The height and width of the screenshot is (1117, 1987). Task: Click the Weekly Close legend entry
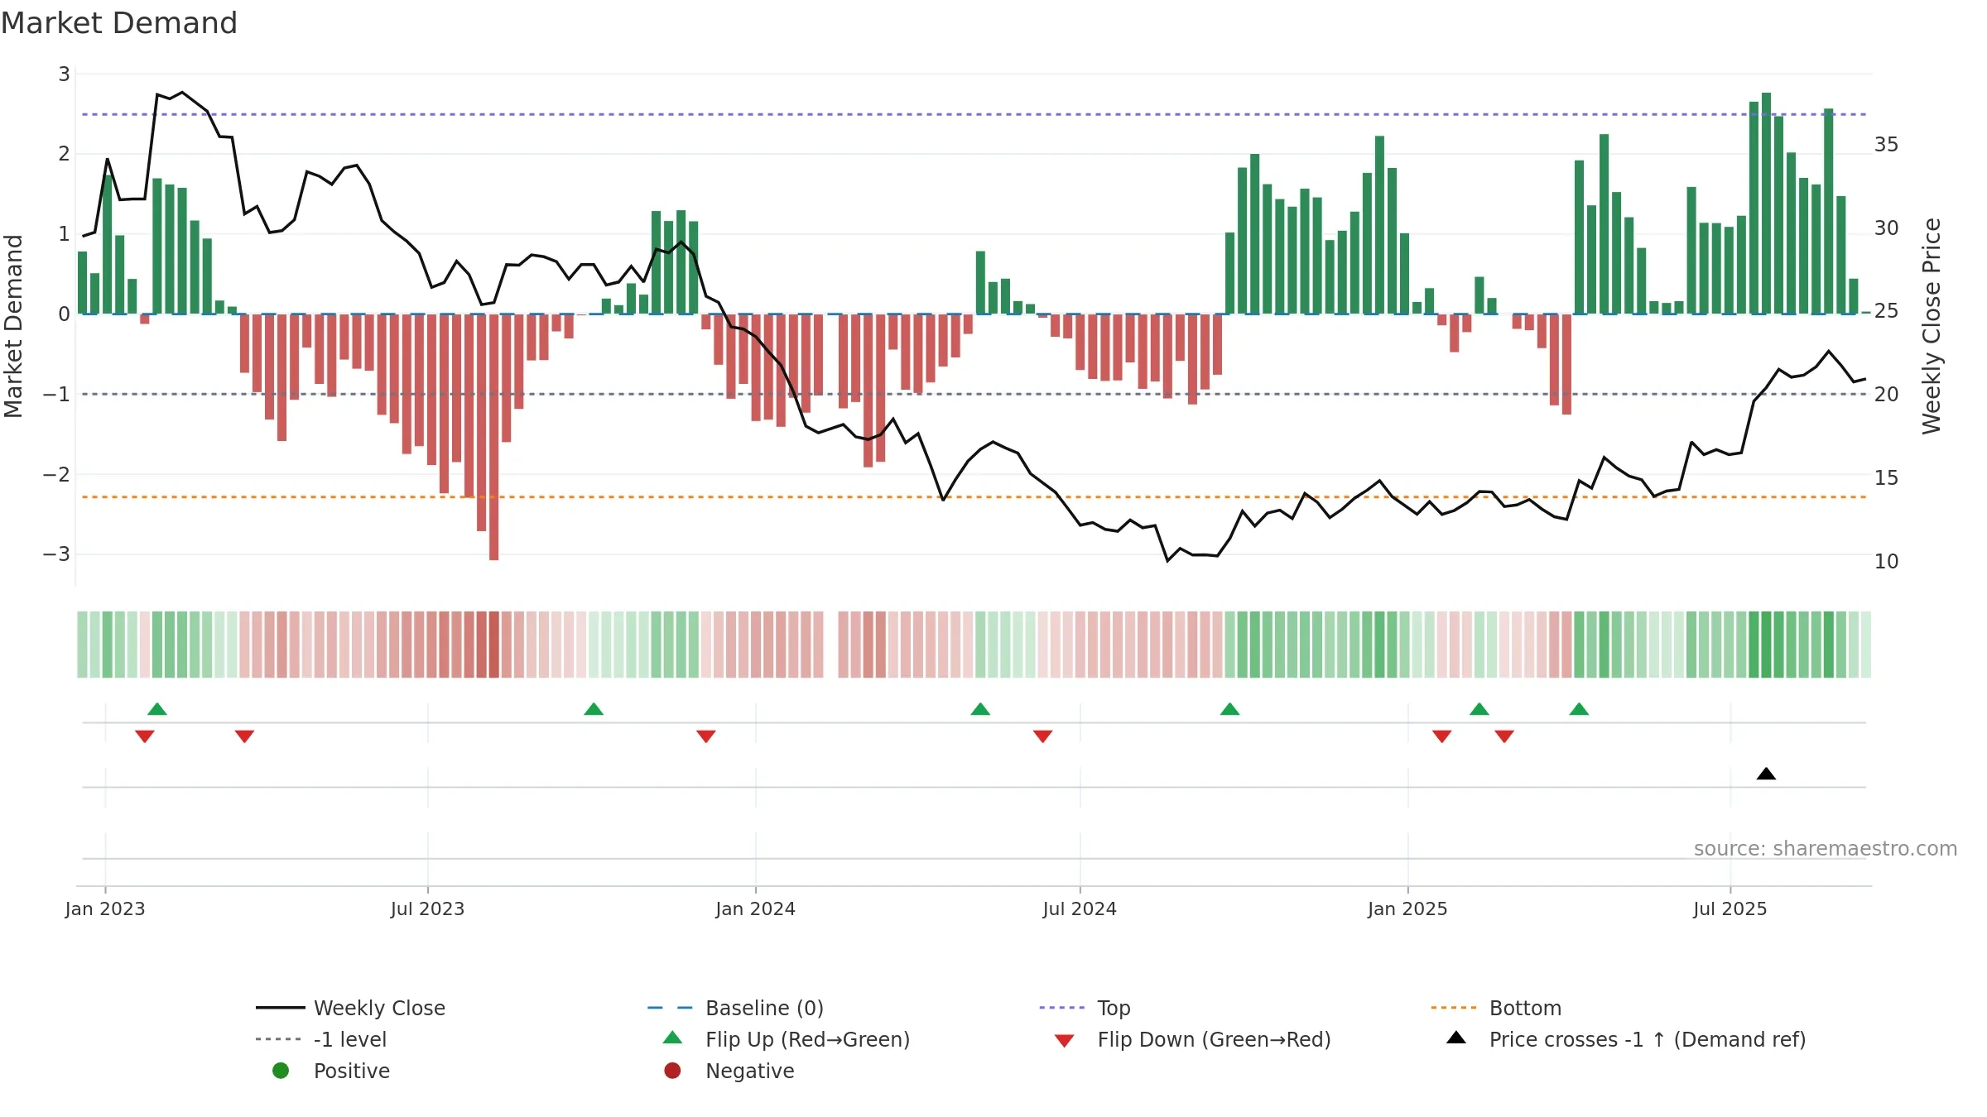350,1008
